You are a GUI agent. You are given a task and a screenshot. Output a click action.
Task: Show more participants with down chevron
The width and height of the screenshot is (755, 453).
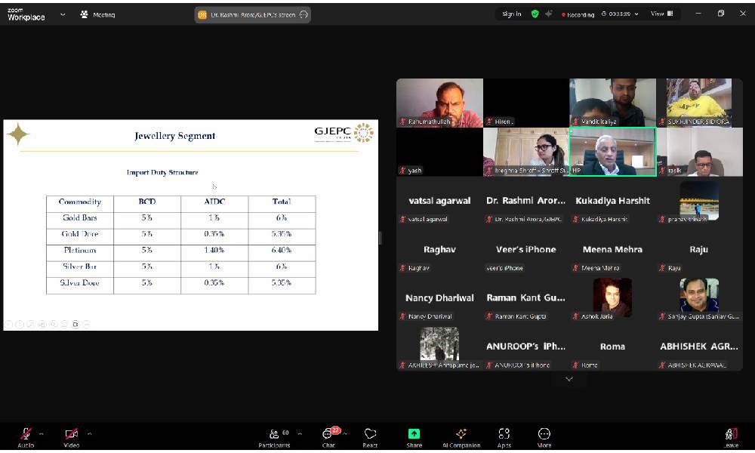[569, 379]
